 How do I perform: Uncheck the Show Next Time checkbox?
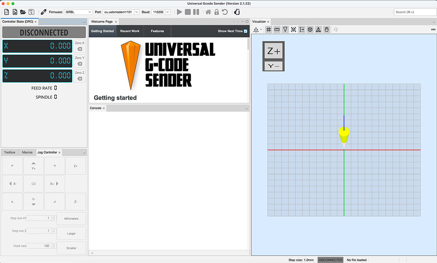pyautogui.click(x=245, y=31)
